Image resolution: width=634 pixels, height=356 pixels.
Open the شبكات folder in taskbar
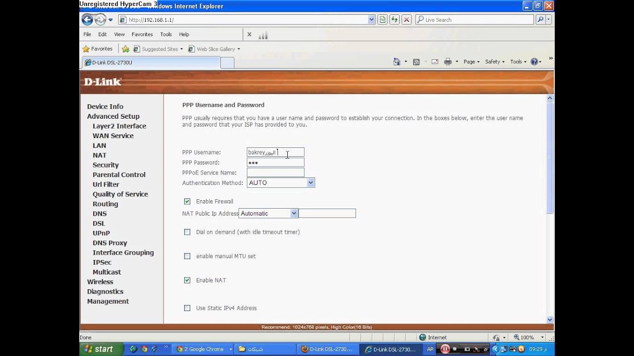pyautogui.click(x=265, y=349)
